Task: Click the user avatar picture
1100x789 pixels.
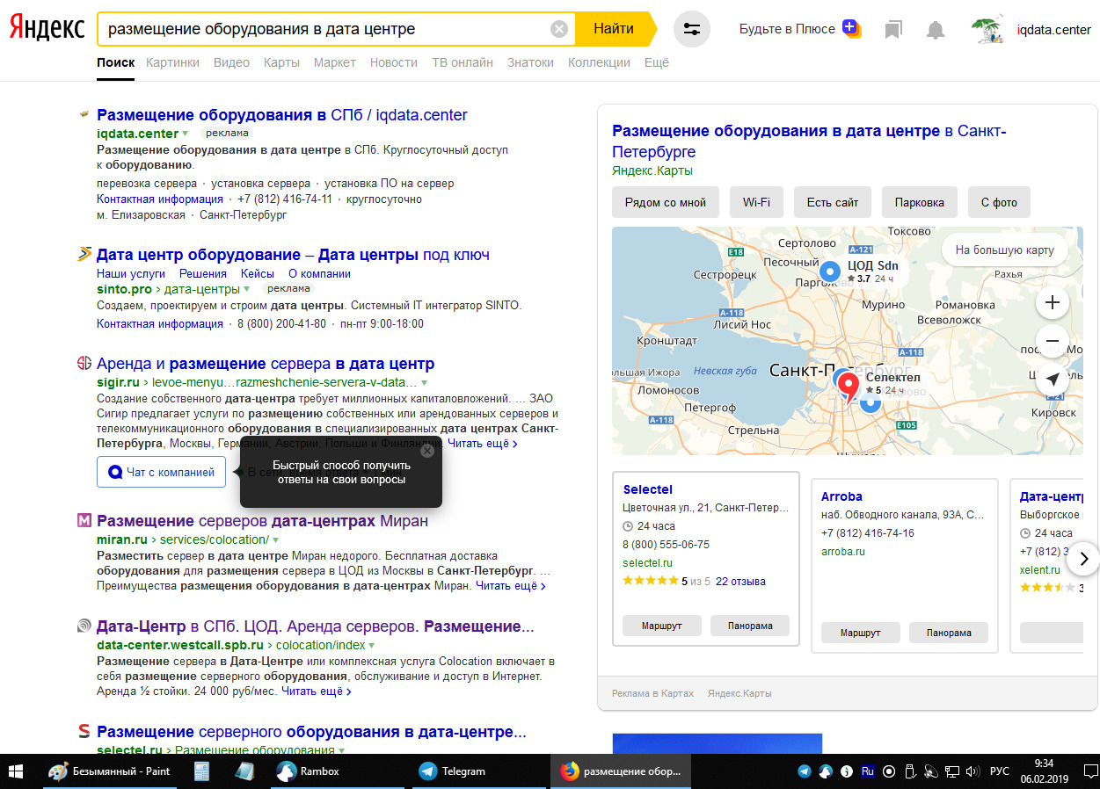Action: pyautogui.click(x=988, y=29)
